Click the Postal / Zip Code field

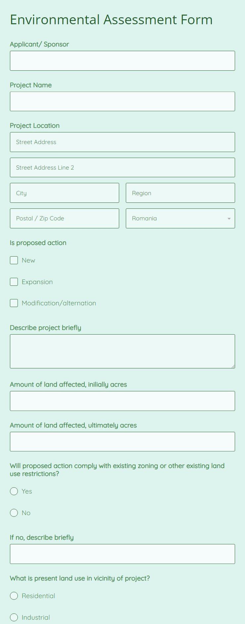[x=64, y=218]
